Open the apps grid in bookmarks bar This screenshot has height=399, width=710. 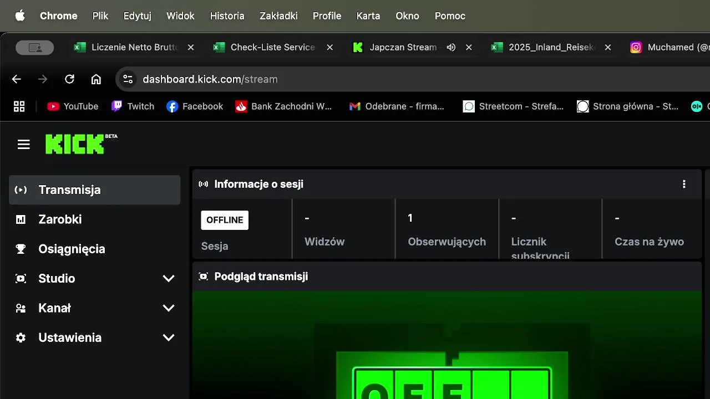click(x=19, y=106)
